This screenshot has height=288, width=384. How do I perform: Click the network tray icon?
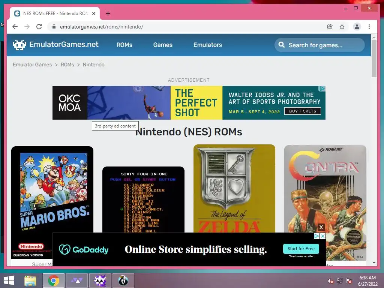pos(339,281)
